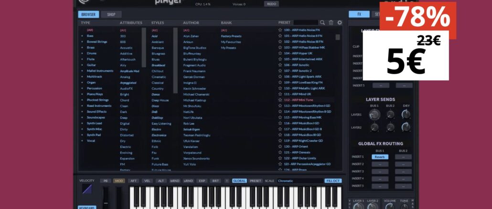Select Factory Presets bank

(x=231, y=36)
